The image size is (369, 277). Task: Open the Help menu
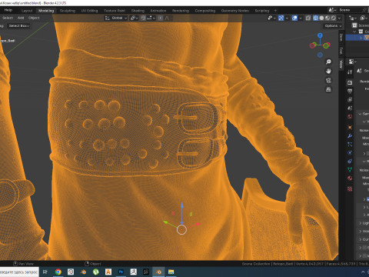[8, 10]
